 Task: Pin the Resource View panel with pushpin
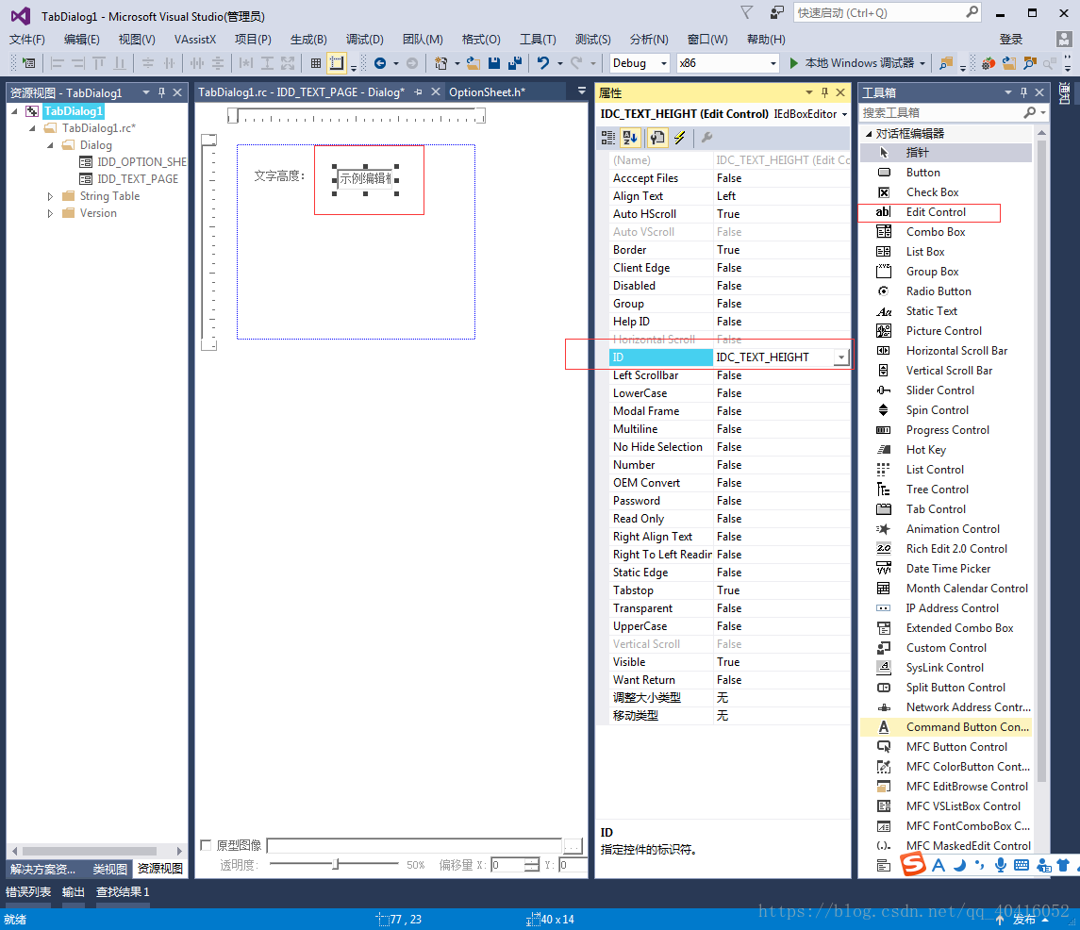click(x=162, y=92)
